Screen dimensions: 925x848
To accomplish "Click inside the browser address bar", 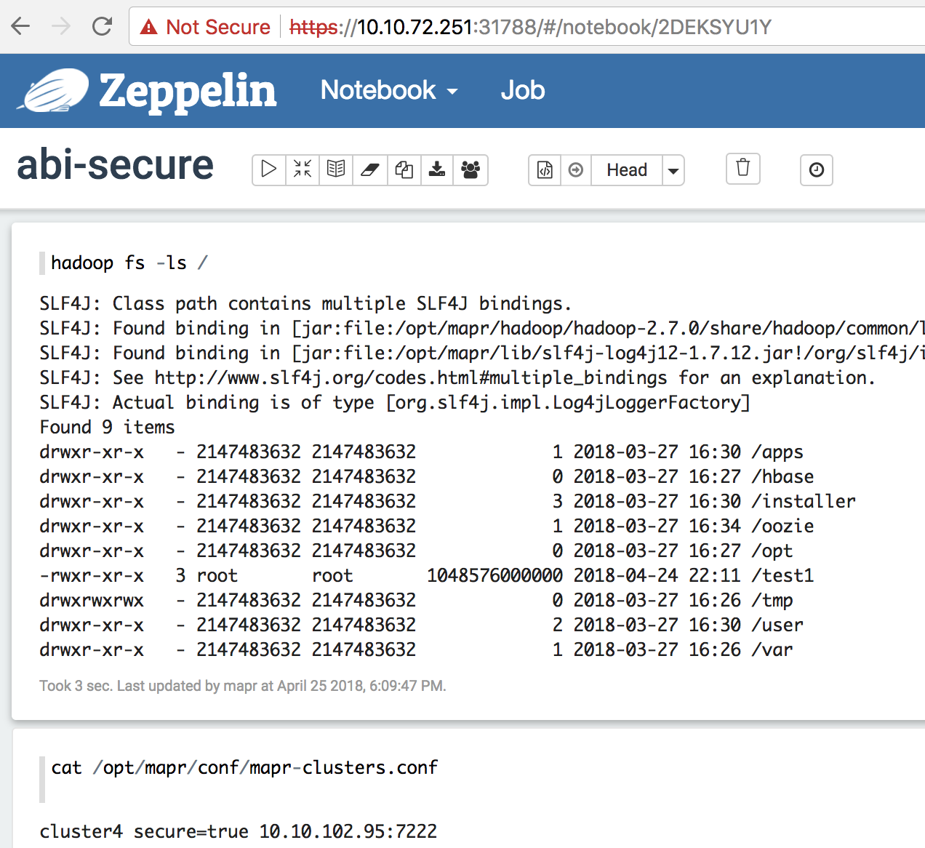I will click(509, 26).
